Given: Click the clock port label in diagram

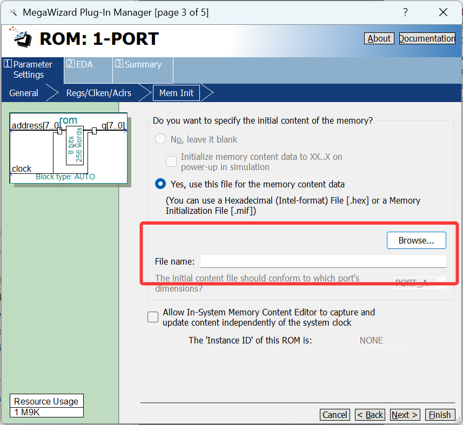Looking at the screenshot, I should [x=22, y=168].
